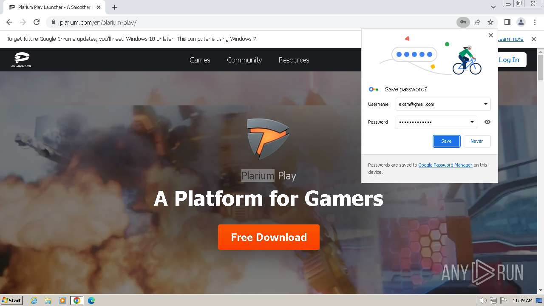Open the Games menu

(x=200, y=60)
